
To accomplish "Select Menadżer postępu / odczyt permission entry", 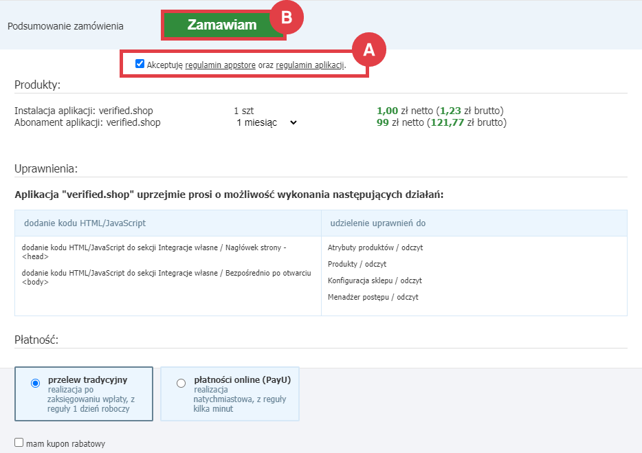I will [373, 297].
